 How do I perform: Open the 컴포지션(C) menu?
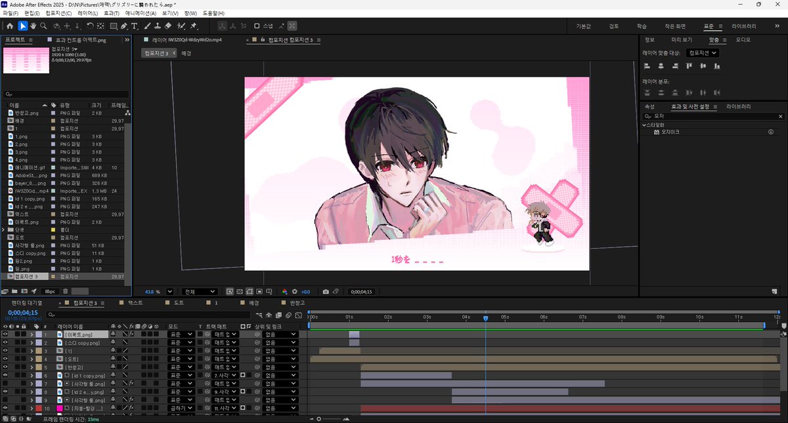[x=58, y=13]
